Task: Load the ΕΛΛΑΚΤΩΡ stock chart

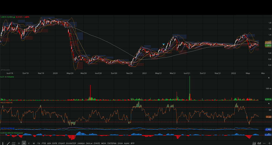Action: [71, 143]
